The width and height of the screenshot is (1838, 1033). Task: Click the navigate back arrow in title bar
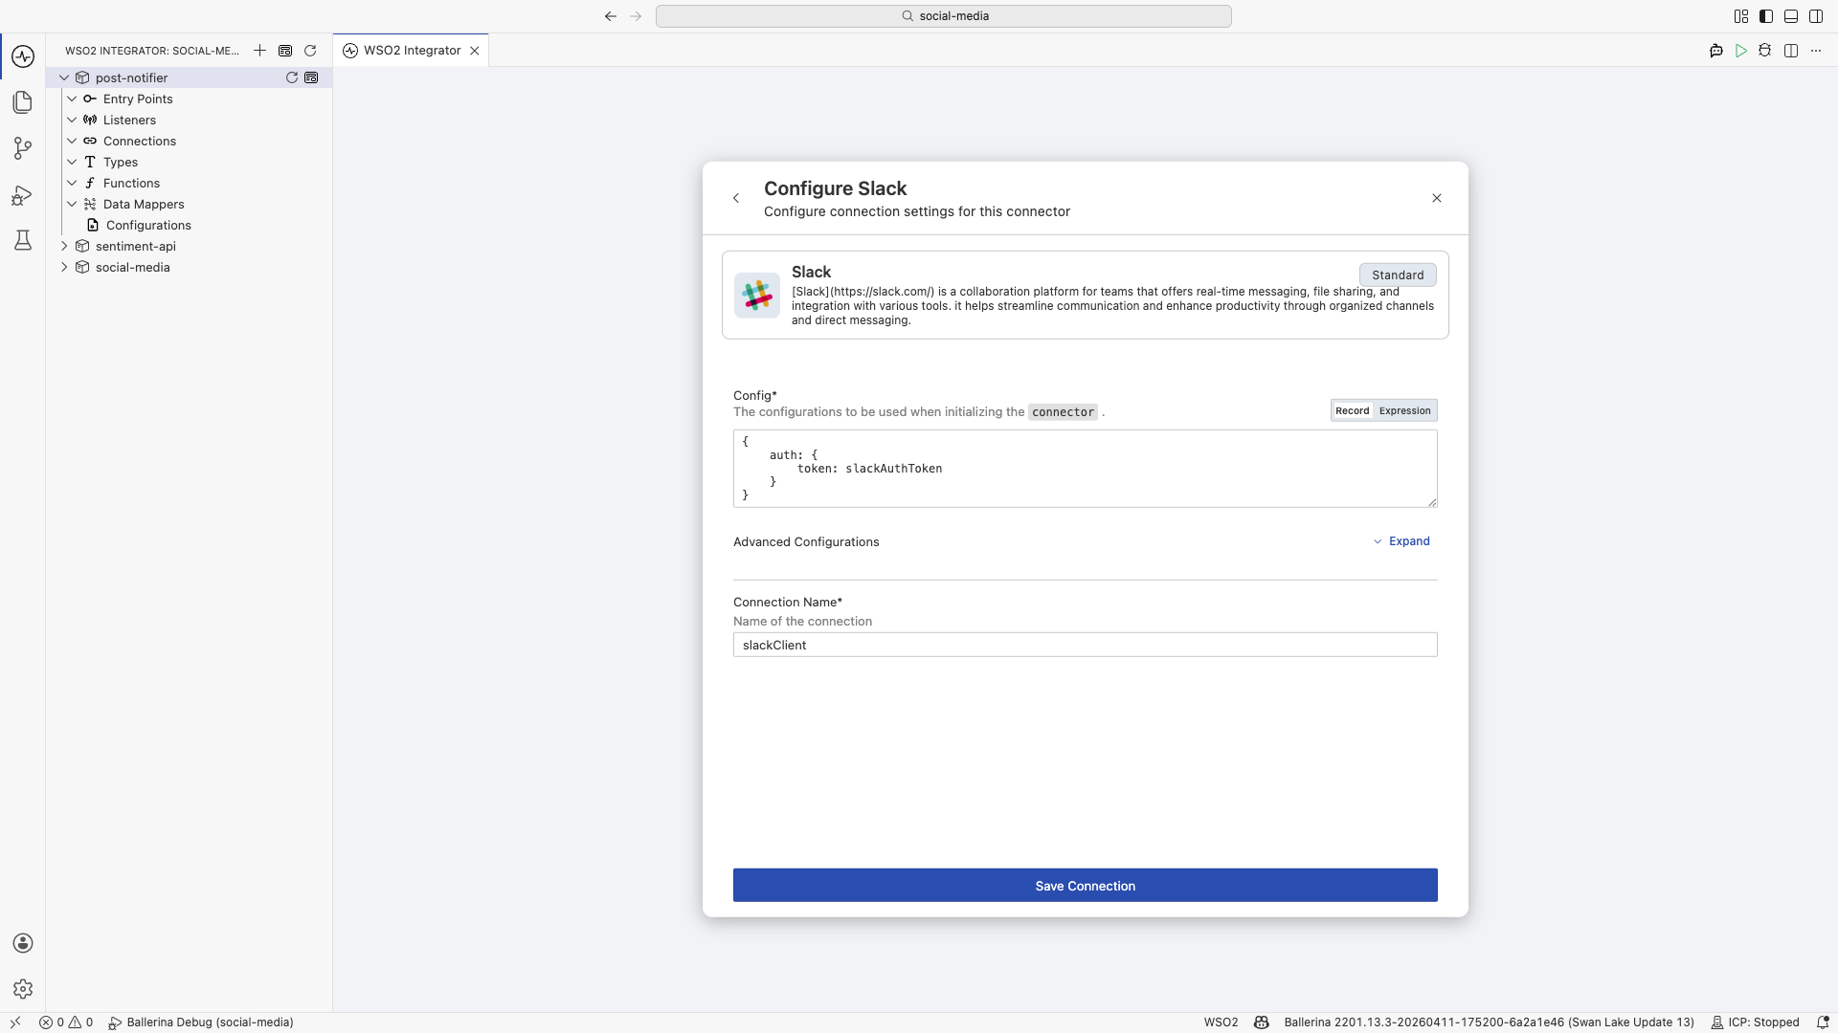tap(611, 16)
